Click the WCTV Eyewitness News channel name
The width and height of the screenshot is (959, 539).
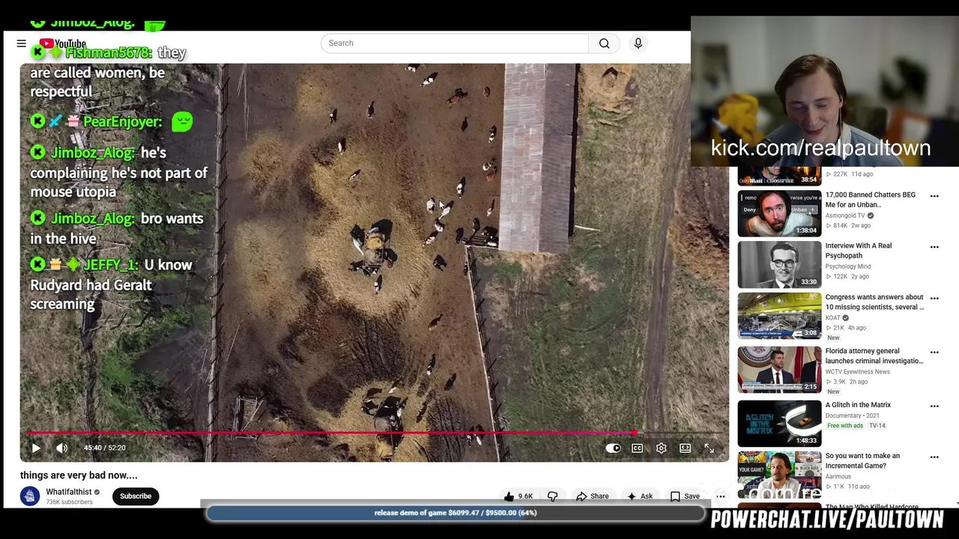[858, 371]
